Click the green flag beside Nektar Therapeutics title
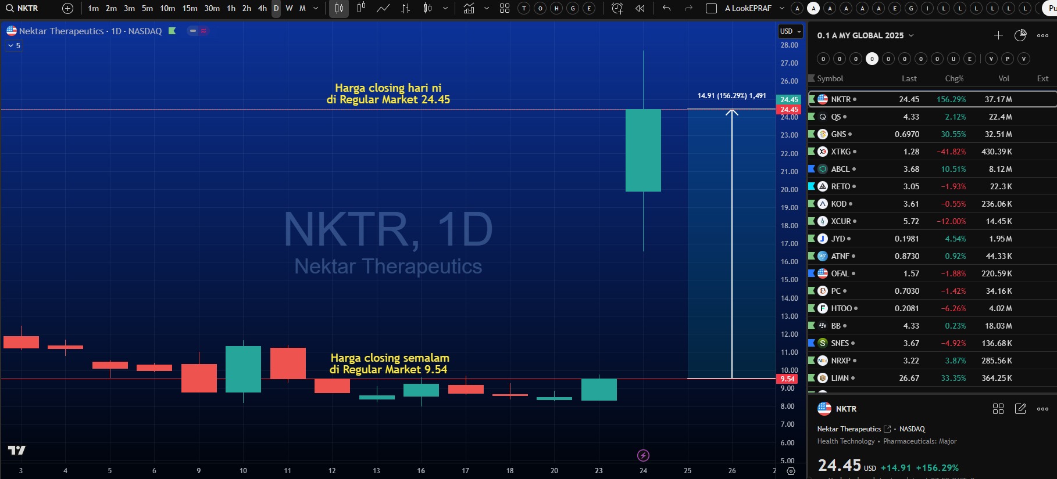This screenshot has width=1057, height=479. pos(172,31)
